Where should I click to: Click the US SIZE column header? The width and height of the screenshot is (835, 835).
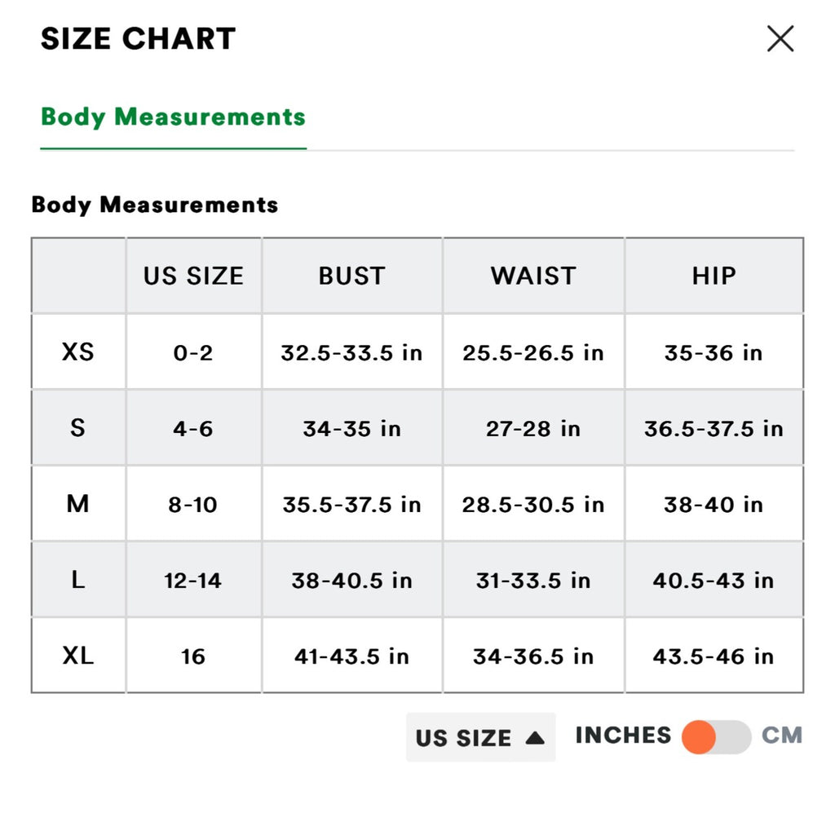click(x=193, y=276)
